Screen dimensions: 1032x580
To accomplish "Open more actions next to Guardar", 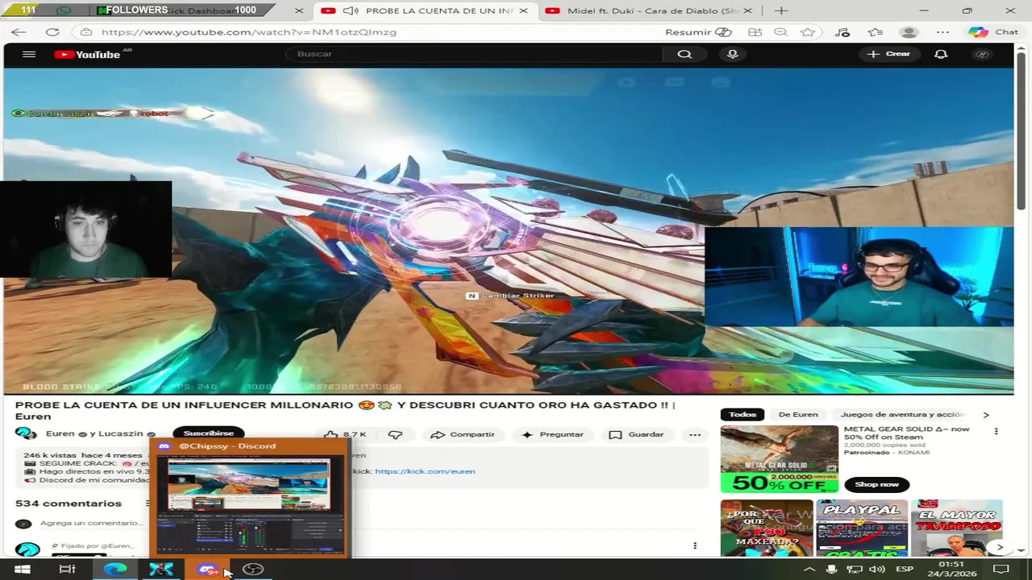I will (x=695, y=434).
